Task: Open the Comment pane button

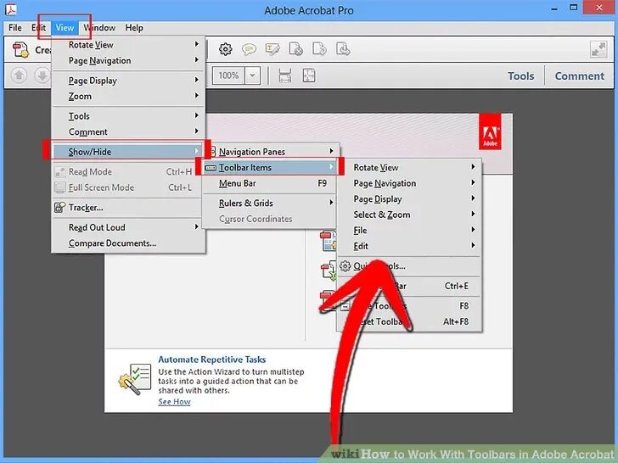Action: point(579,75)
